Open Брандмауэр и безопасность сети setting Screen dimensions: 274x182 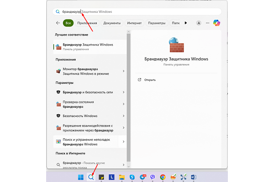pos(90,92)
